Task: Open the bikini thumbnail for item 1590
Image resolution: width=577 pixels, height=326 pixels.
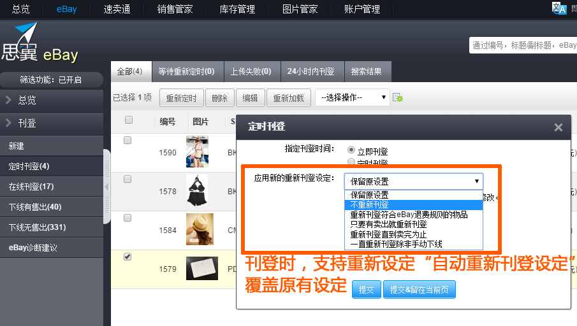Action: pos(197,152)
